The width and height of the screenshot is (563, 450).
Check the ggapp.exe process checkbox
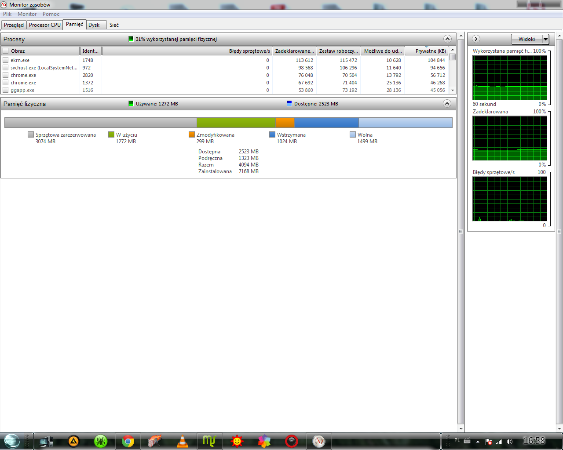(6, 90)
